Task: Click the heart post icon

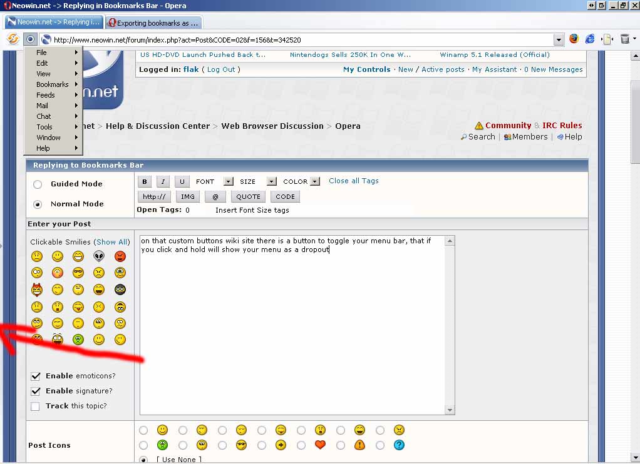Action: (x=320, y=445)
